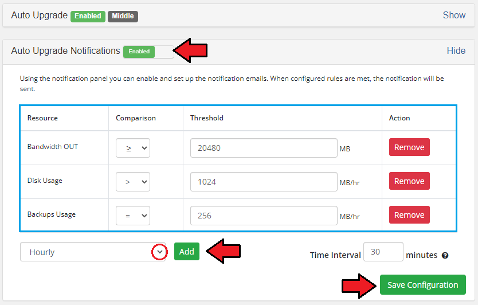Remove the Backups Usage rule
Viewport: 478px width, 305px height.
coord(409,215)
